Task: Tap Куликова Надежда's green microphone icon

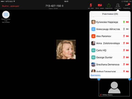Action: click(x=124, y=22)
